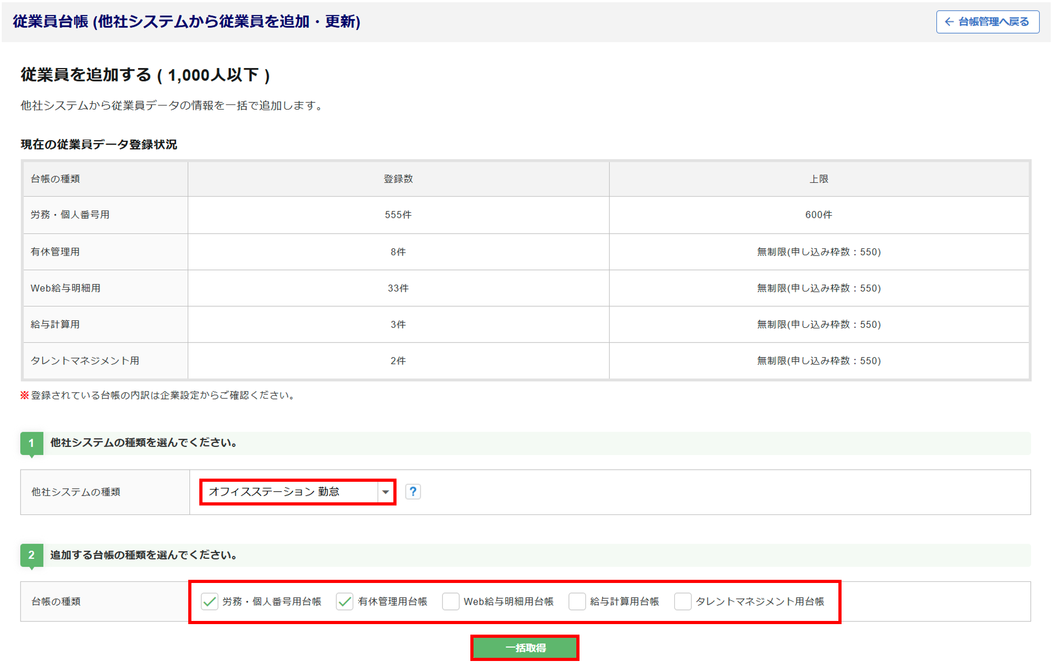The width and height of the screenshot is (1053, 671).
Task: Uncheck the 有休管理用台帳 checkbox
Action: coord(344,601)
